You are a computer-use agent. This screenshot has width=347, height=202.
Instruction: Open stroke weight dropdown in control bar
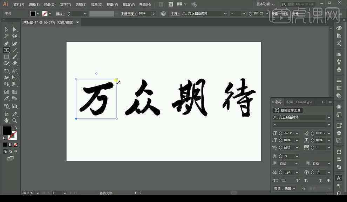pos(85,14)
